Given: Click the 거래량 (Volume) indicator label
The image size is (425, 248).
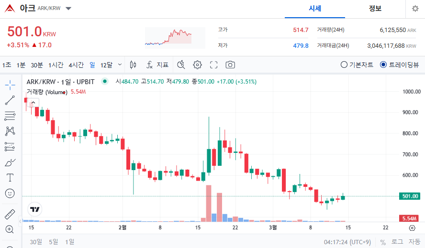Looking at the screenshot, I should [x=47, y=92].
